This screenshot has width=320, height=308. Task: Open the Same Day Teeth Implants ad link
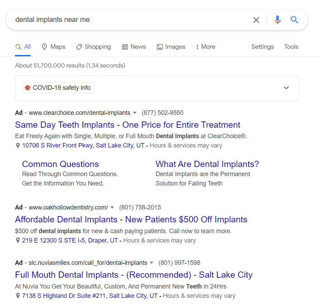click(x=127, y=125)
